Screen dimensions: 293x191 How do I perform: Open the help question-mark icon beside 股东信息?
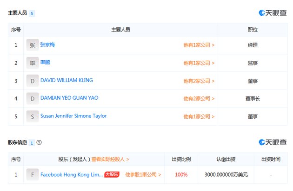pyautogui.click(x=39, y=142)
